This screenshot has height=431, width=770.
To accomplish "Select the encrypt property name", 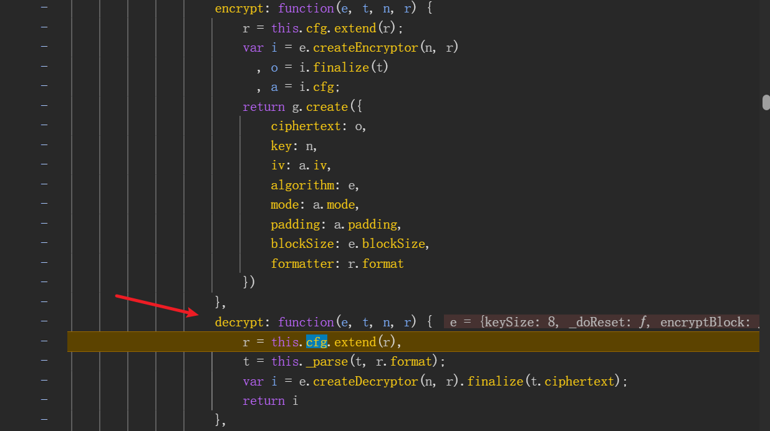I will [239, 8].
